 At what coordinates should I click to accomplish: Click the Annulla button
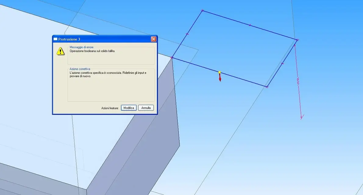click(146, 108)
